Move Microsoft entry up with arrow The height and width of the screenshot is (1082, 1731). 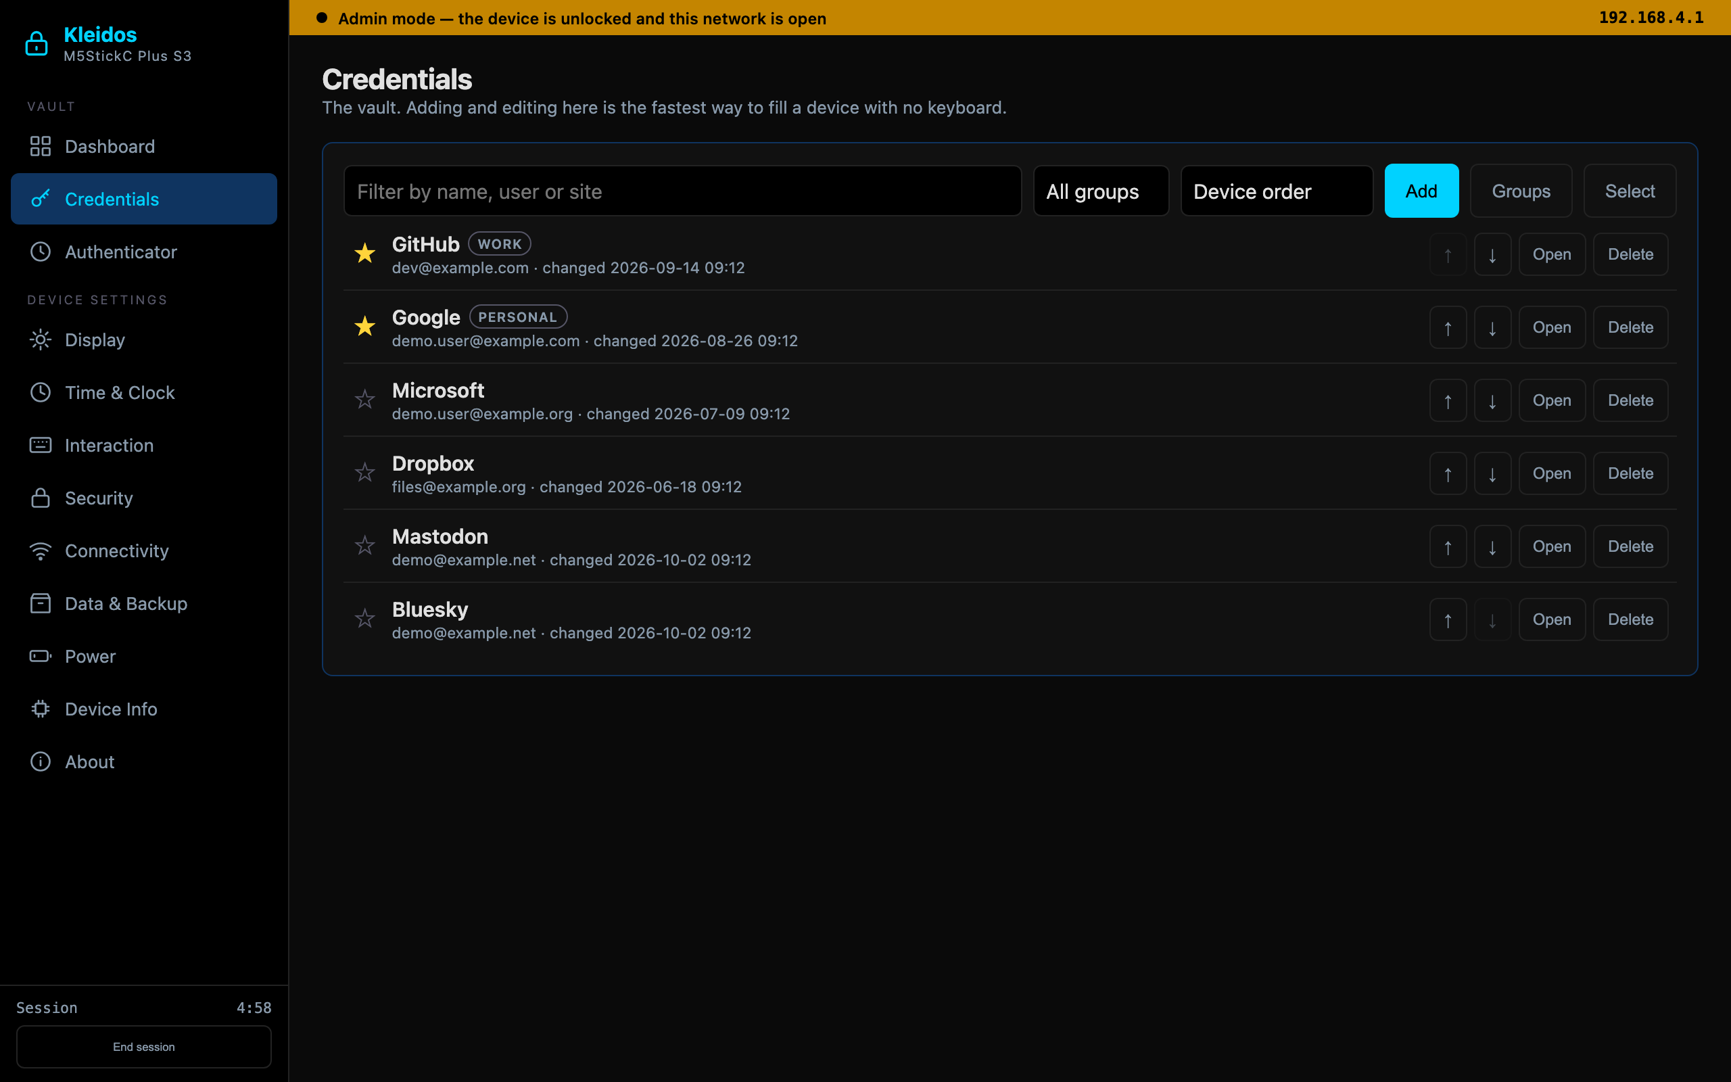click(1448, 400)
